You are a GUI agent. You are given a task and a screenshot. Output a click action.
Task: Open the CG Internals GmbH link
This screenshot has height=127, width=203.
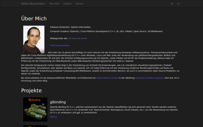click(x=77, y=38)
